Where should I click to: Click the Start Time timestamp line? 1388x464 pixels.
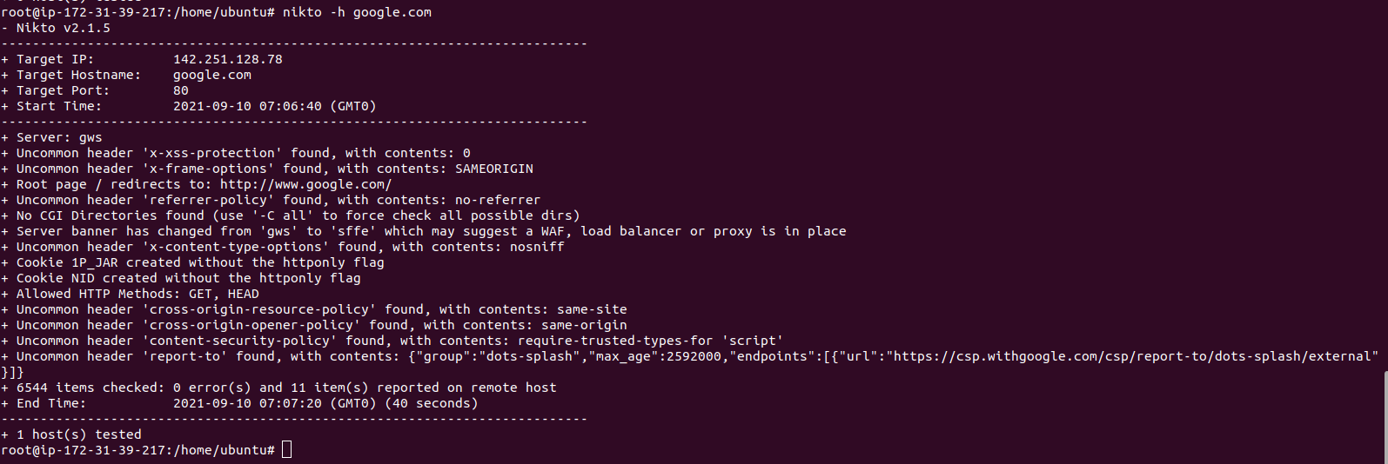pos(189,106)
